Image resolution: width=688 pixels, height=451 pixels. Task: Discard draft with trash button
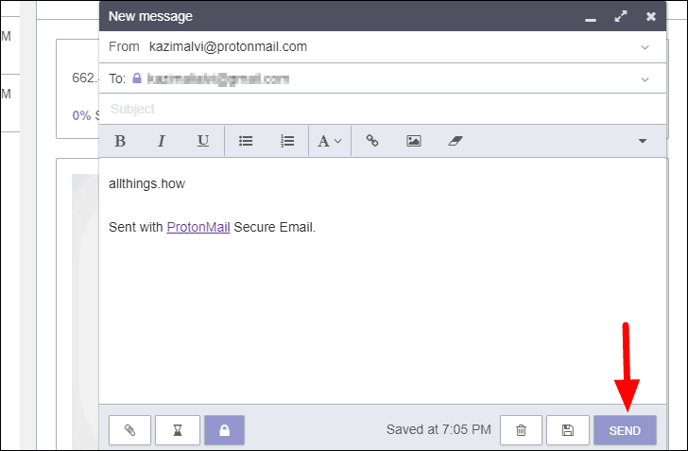[x=522, y=430]
